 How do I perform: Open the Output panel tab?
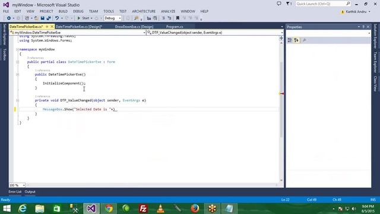(x=30, y=191)
